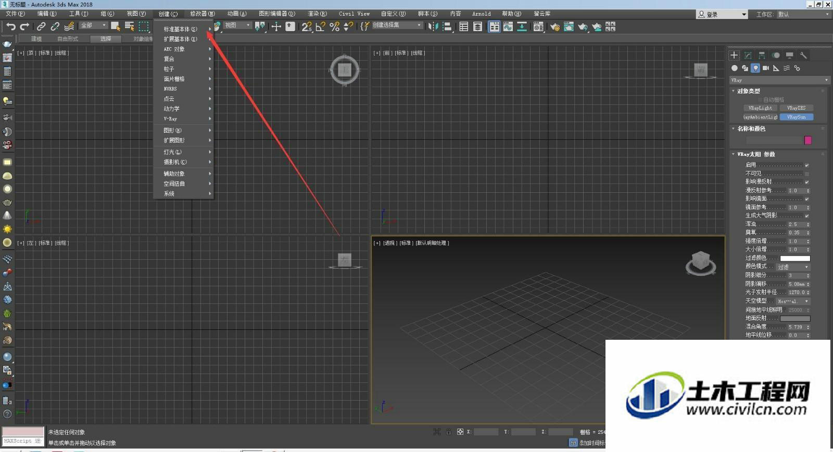Click the 浑浊 value field
833x452 pixels.
click(x=796, y=224)
